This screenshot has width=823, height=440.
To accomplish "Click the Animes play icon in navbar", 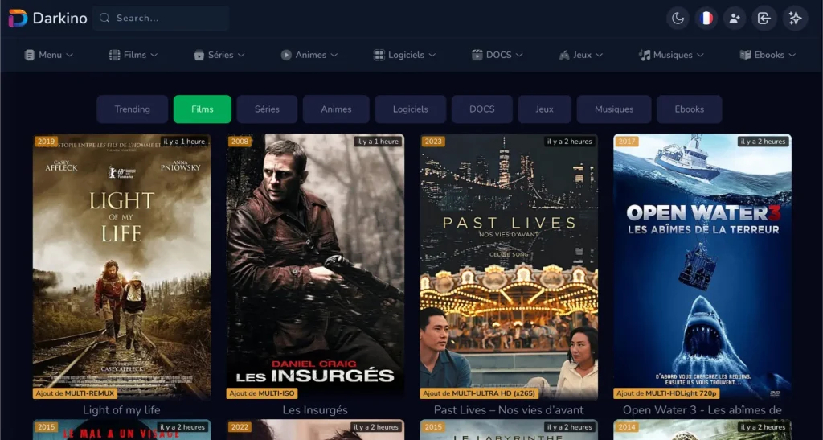I will (x=286, y=55).
